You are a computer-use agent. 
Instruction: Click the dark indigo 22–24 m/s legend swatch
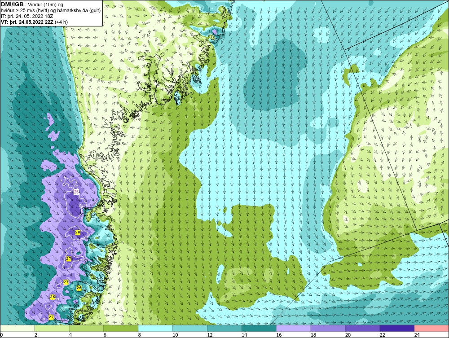pos(397,328)
